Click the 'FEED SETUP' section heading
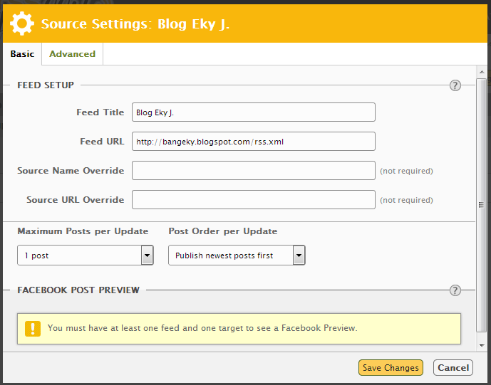This screenshot has height=385, width=491. click(46, 85)
